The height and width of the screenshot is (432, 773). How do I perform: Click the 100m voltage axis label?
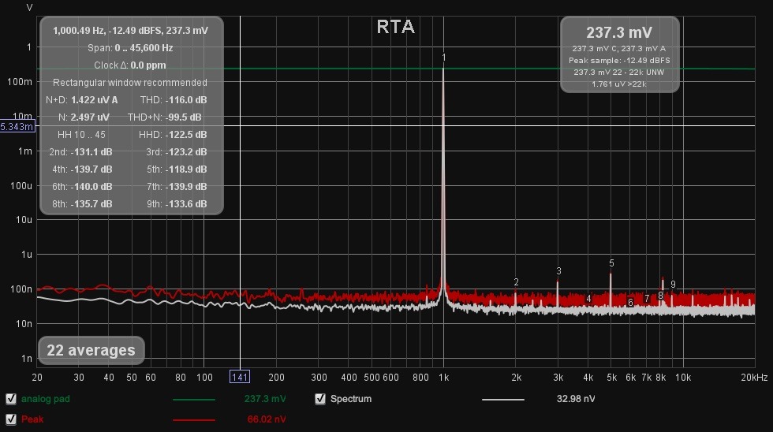tap(20, 82)
